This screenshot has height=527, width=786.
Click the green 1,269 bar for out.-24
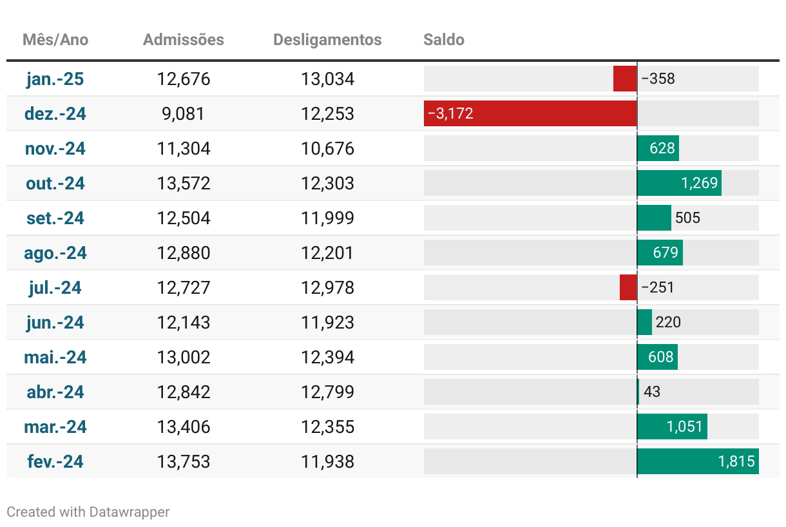(679, 184)
